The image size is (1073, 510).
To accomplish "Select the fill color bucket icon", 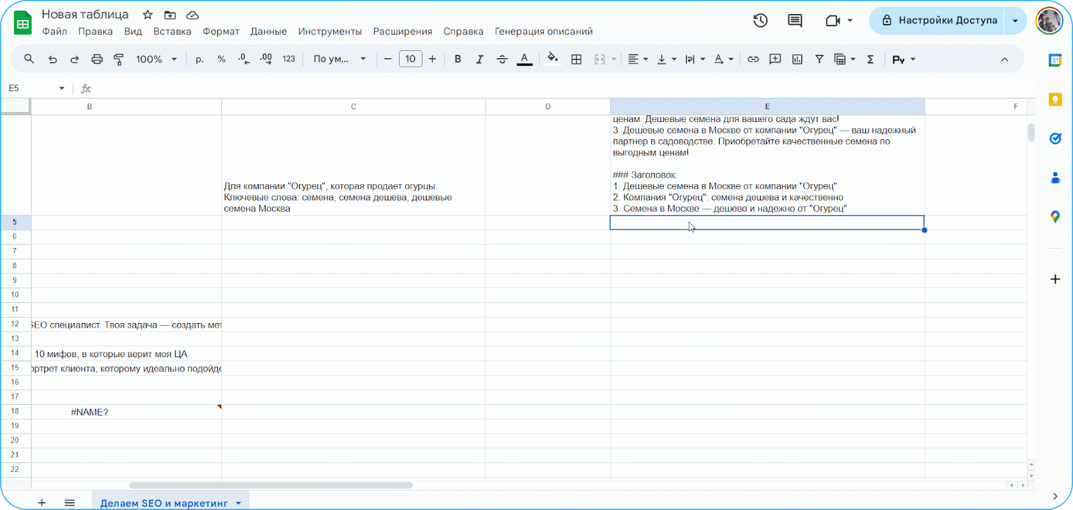I will click(552, 58).
